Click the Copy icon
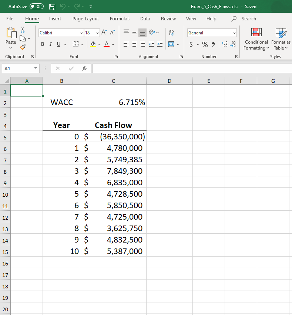 [23, 38]
